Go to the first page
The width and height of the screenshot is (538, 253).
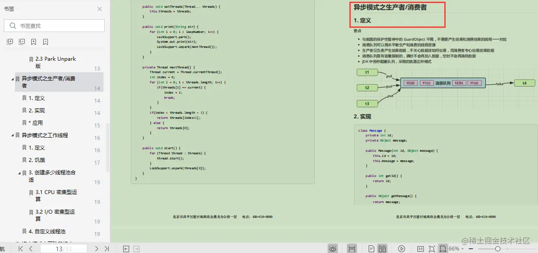(x=21, y=249)
